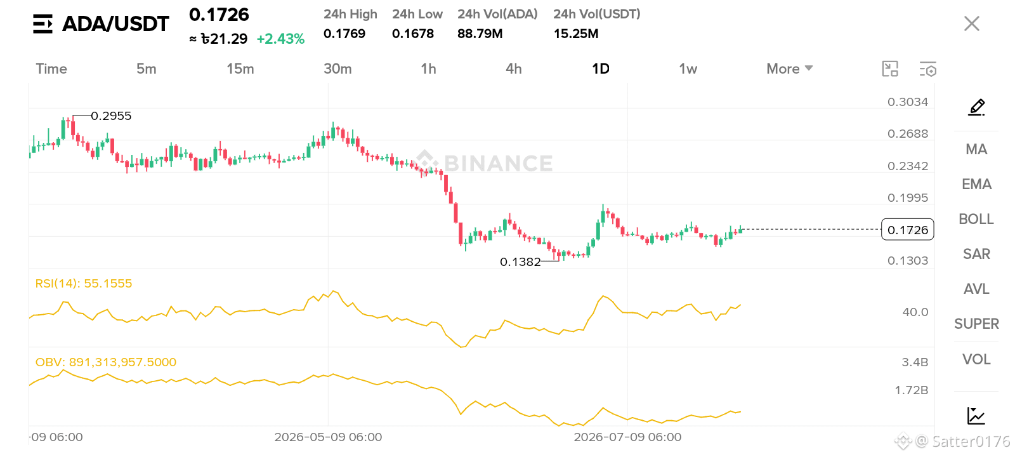The image size is (1015, 457).
Task: Turn on the SAR indicator
Action: click(976, 254)
